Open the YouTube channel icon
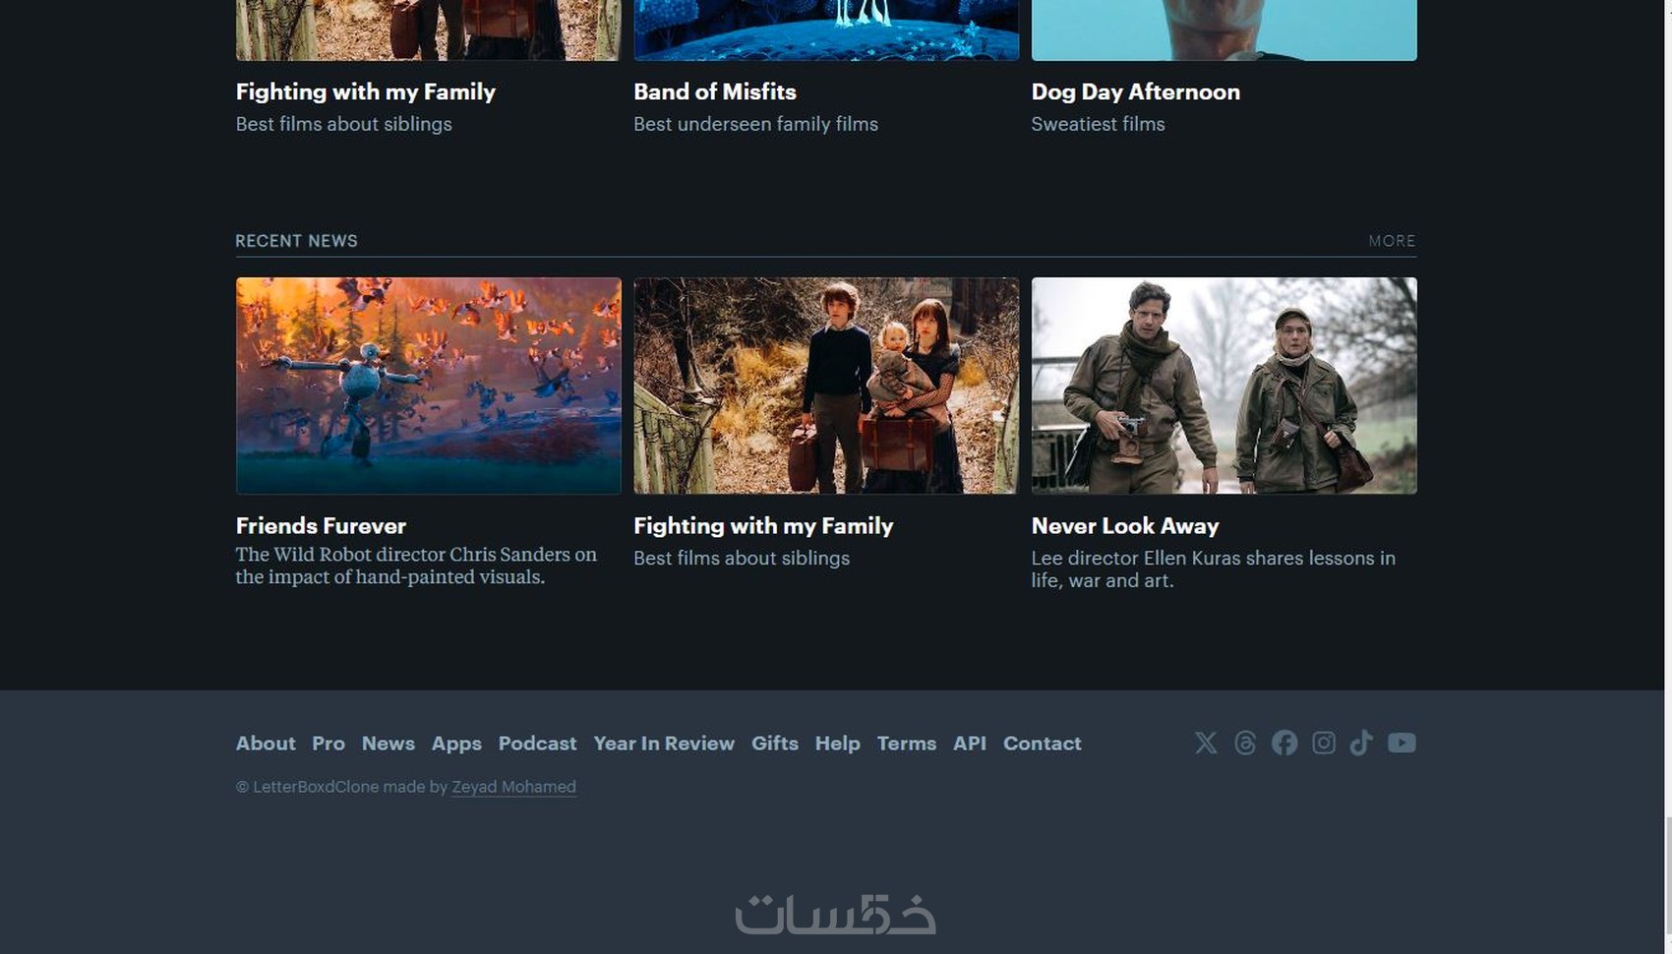This screenshot has width=1672, height=954. click(x=1402, y=743)
